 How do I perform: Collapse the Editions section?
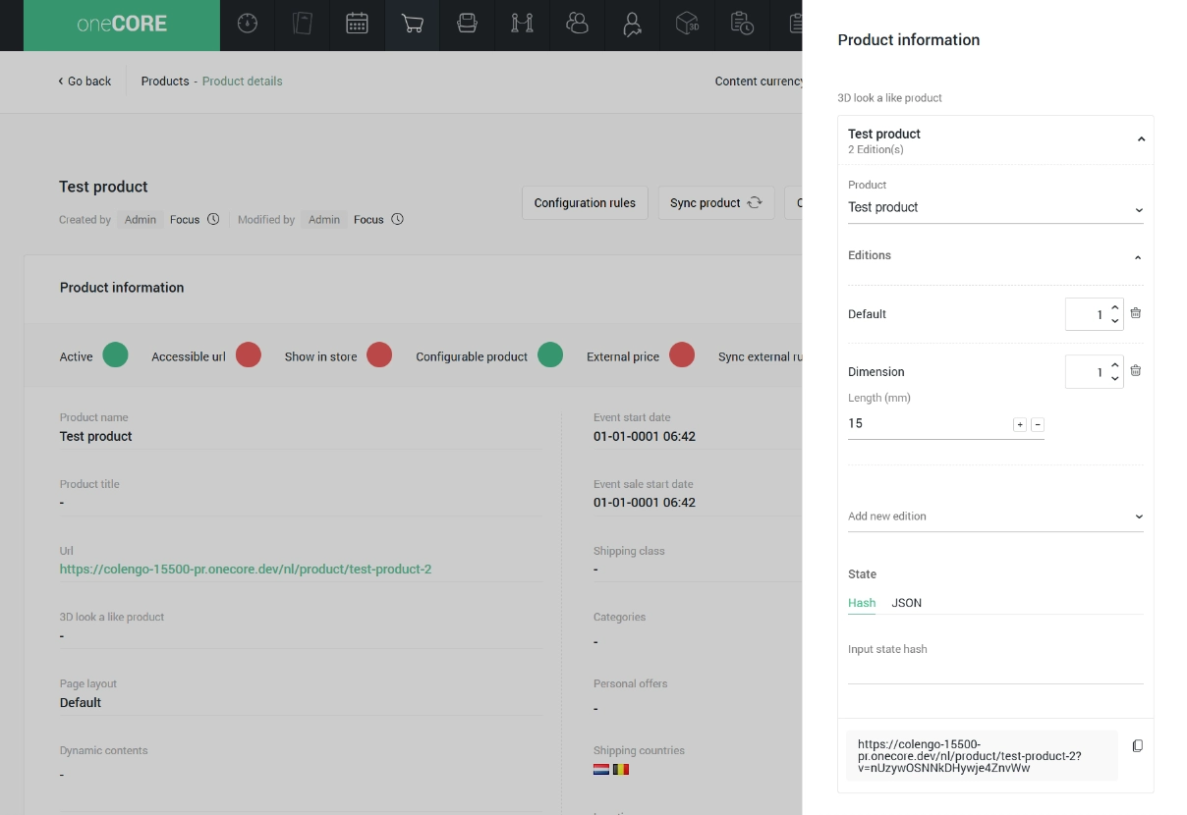click(x=1138, y=257)
